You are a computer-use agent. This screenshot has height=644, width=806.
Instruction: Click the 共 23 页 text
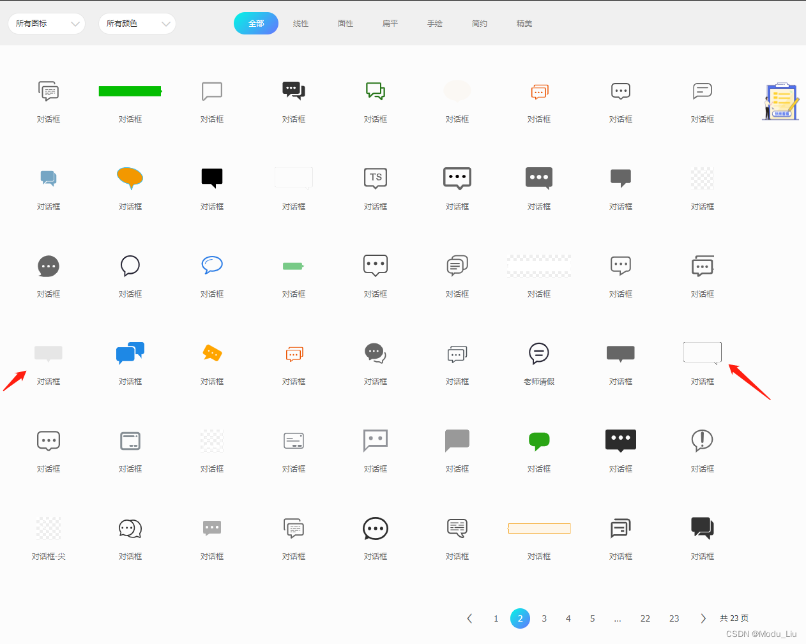click(734, 618)
